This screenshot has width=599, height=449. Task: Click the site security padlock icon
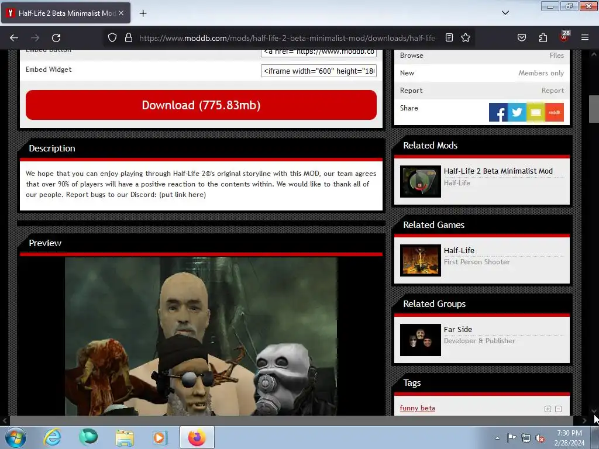point(129,38)
